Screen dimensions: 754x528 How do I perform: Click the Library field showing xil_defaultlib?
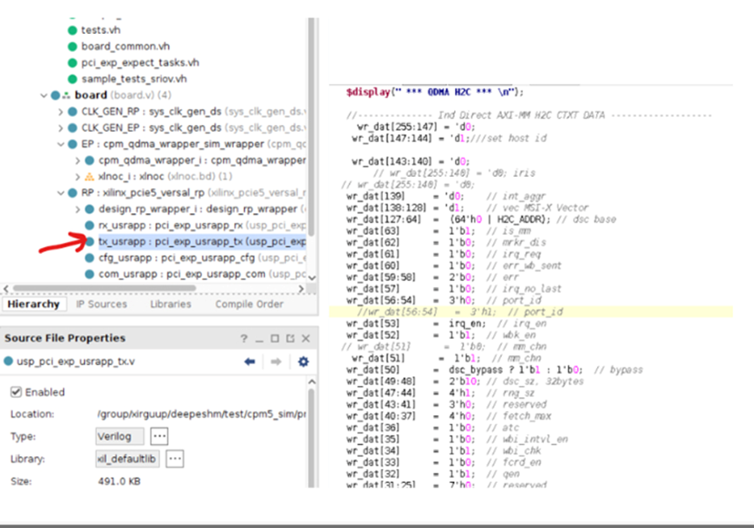tap(128, 459)
